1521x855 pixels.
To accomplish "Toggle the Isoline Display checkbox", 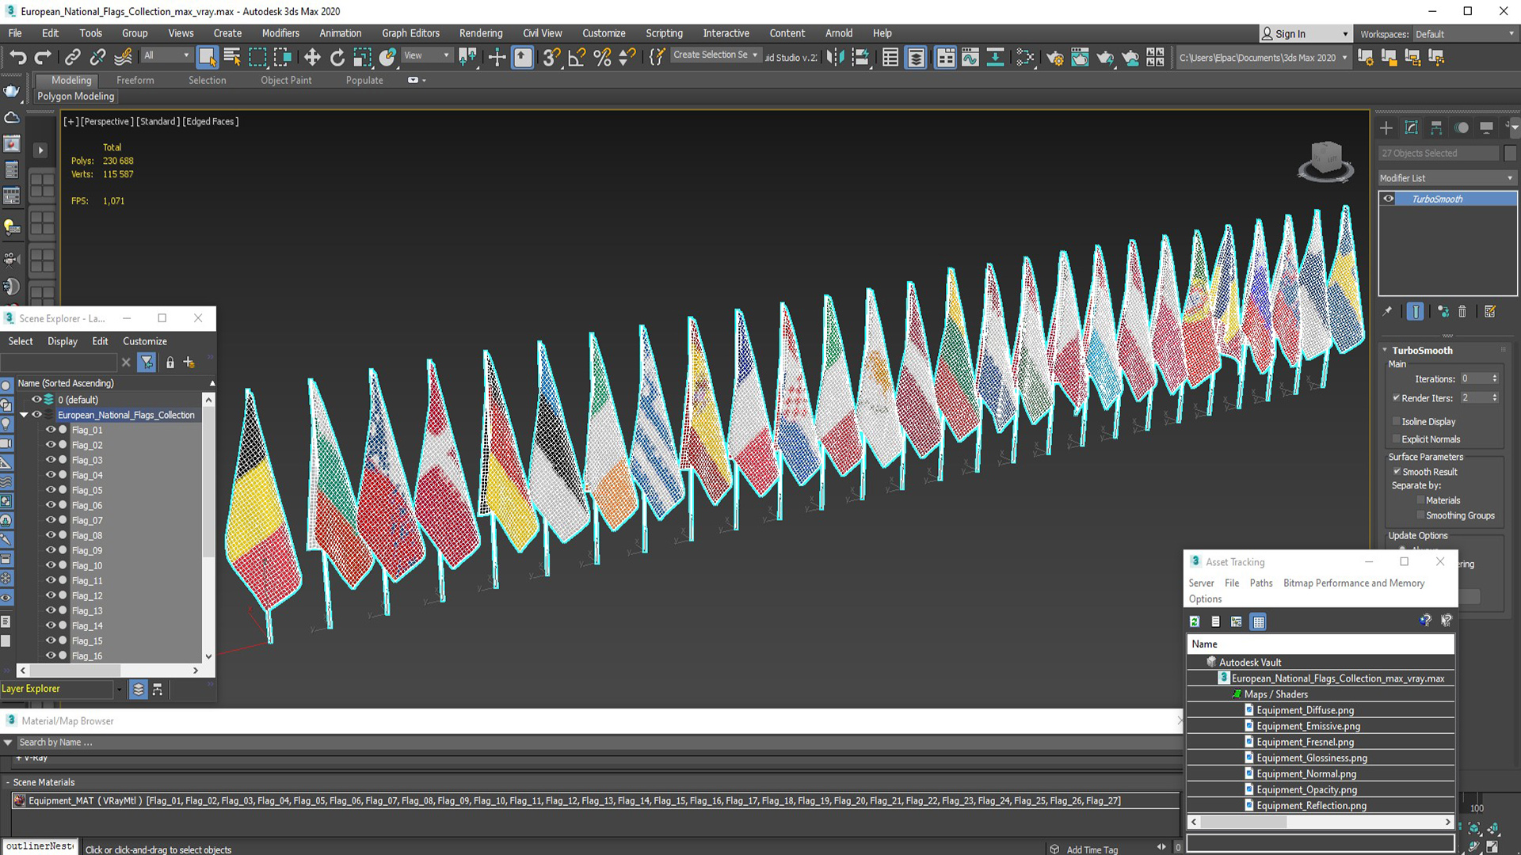I will tap(1397, 421).
